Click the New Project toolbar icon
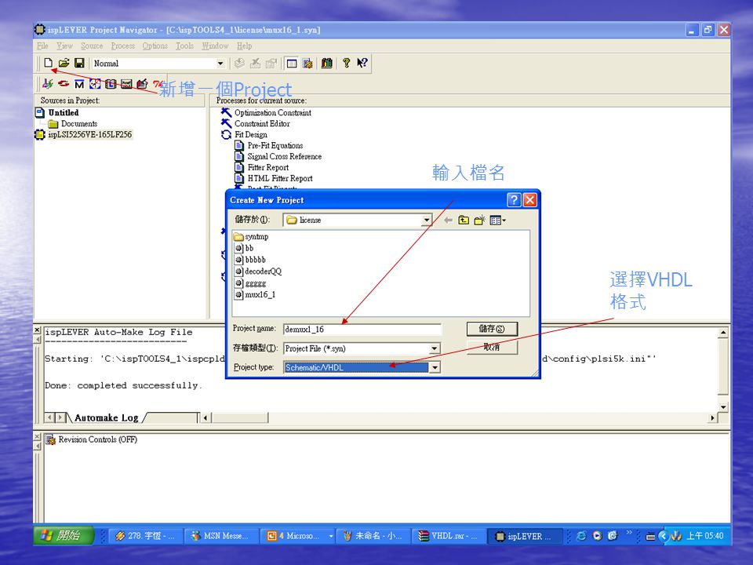This screenshot has width=753, height=565. (48, 63)
